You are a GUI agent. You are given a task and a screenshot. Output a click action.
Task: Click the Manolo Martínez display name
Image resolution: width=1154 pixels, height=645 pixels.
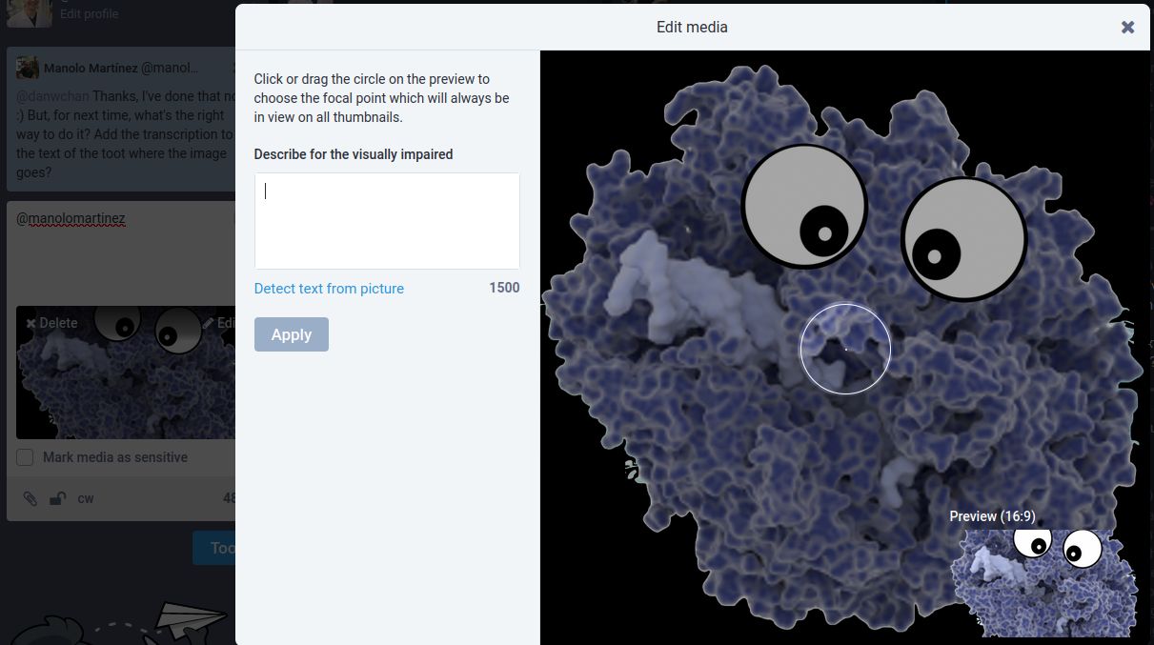point(91,69)
